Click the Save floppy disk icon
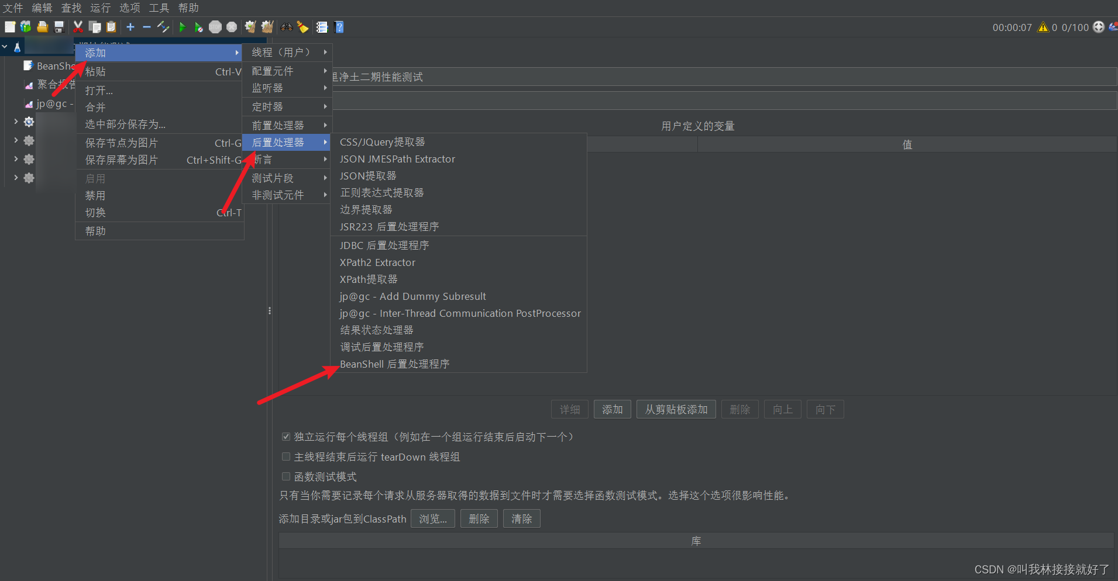The height and width of the screenshot is (581, 1118). (x=59, y=27)
